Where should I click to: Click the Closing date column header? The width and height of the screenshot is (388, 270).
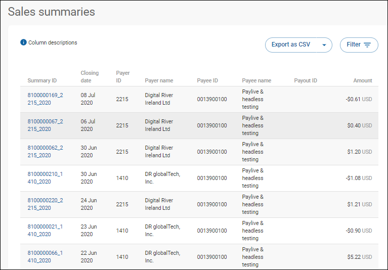pos(90,77)
